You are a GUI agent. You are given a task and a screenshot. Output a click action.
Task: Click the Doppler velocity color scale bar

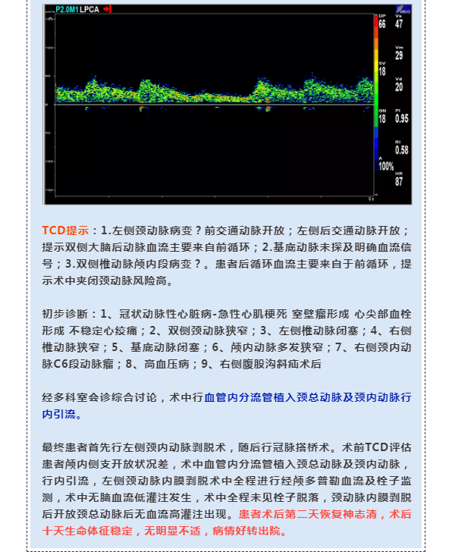[376, 93]
